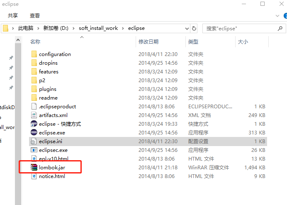Click the eclipse.exe application icon
Image resolution: width=287 pixels, height=205 pixels.
pyautogui.click(x=34, y=132)
